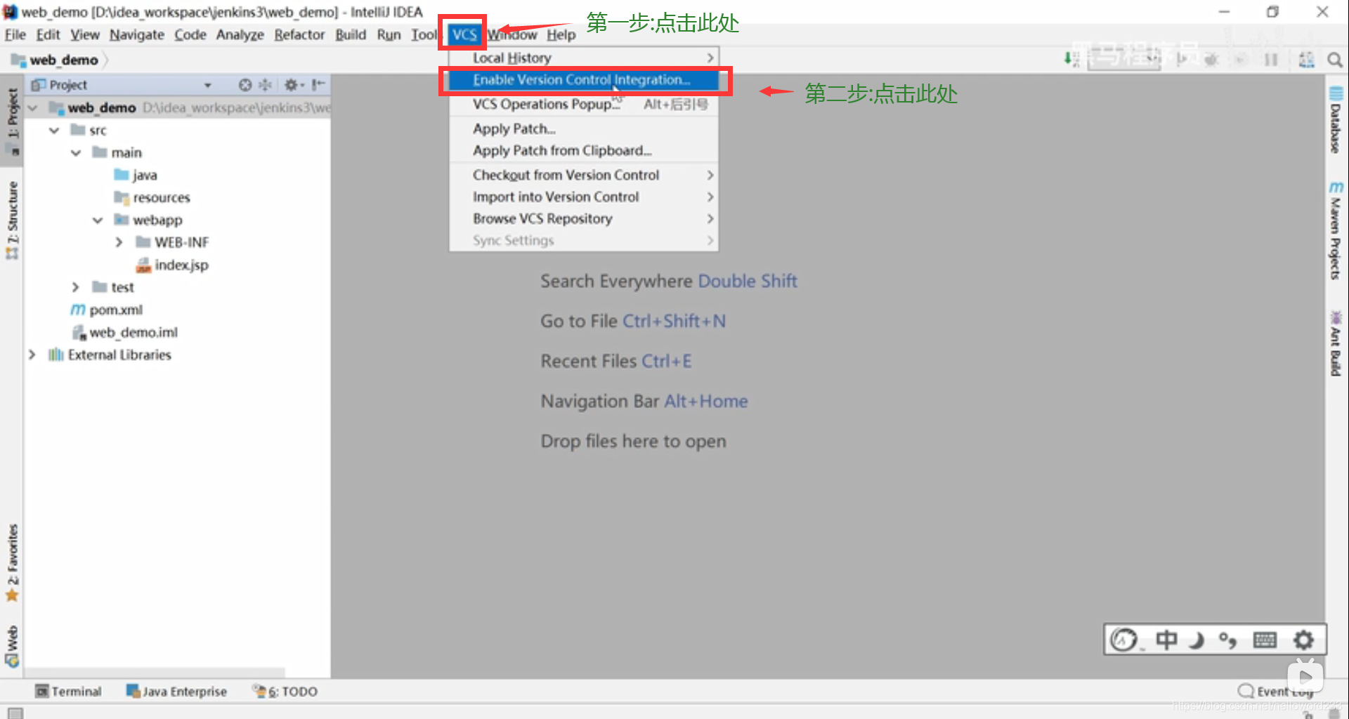Collapse the web_demo root node
This screenshot has width=1349, height=719.
click(32, 108)
